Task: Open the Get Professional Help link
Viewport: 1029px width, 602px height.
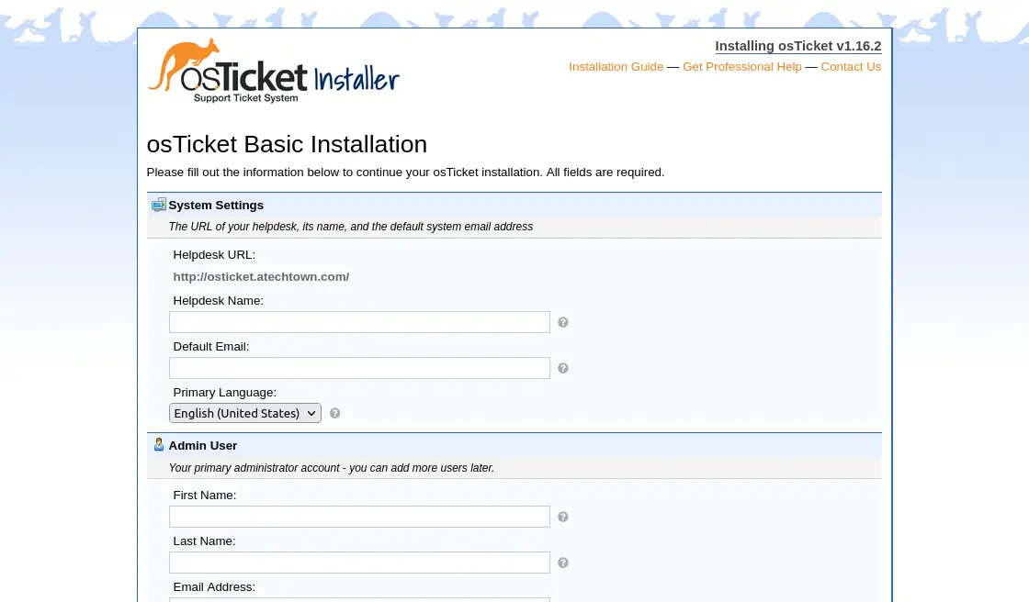Action: point(741,67)
